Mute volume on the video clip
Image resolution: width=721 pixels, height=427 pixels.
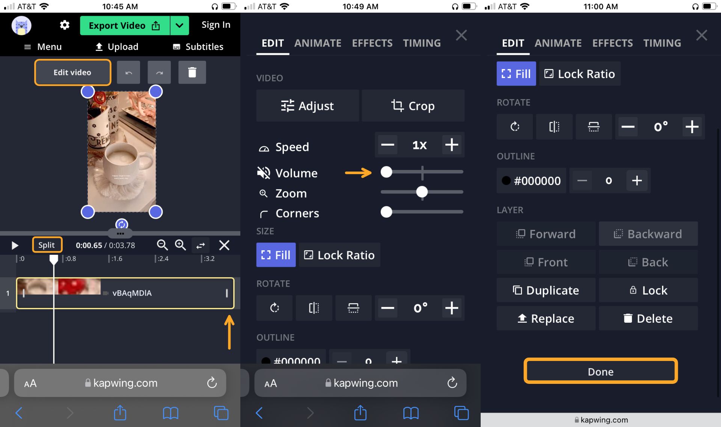263,172
